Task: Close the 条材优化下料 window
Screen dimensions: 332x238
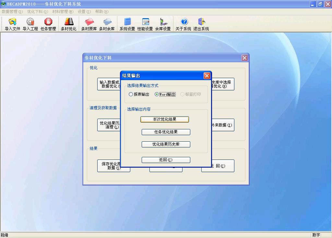Action: click(x=244, y=58)
